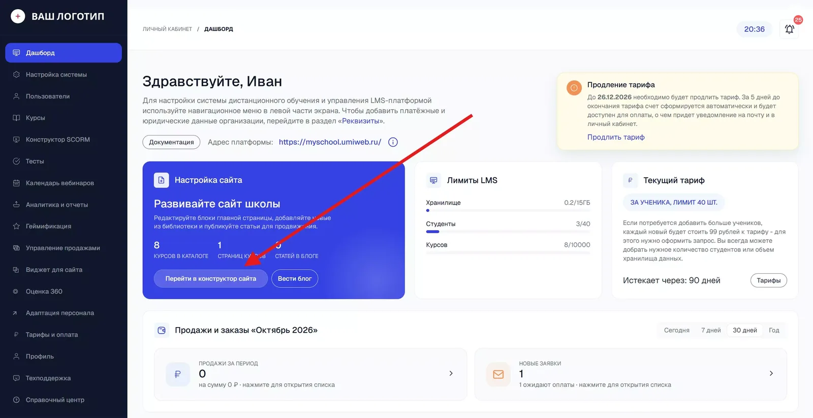The height and width of the screenshot is (418, 813).
Task: Click the wallet icon near Продажи и заказы
Action: click(162, 330)
